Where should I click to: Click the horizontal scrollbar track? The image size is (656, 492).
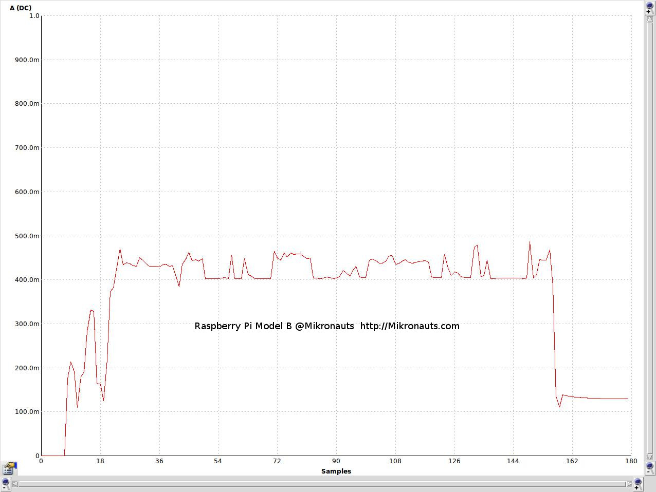pos(322,484)
